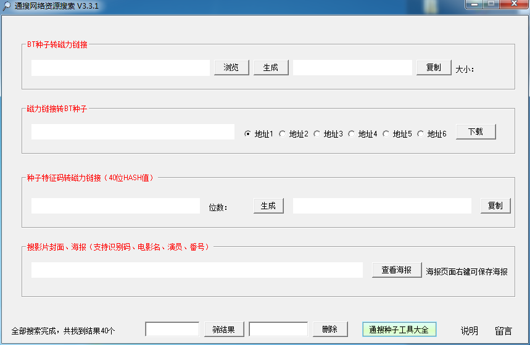Click 生成 in BT种子转磁力链接 section
Image resolution: width=530 pixels, height=345 pixels.
pos(271,68)
